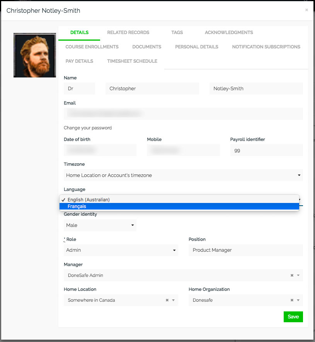The width and height of the screenshot is (315, 342).
Task: Click the green Save button
Action: 293,317
